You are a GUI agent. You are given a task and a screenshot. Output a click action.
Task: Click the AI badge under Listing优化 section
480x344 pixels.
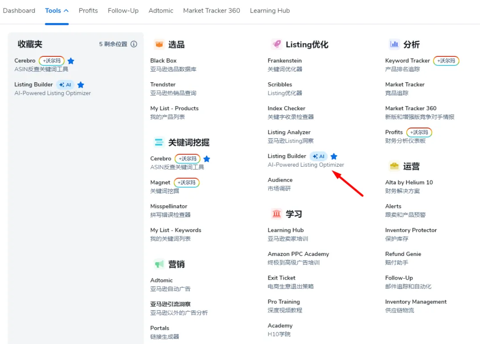pyautogui.click(x=319, y=156)
